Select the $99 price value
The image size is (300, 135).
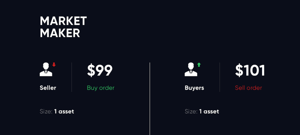(x=100, y=71)
